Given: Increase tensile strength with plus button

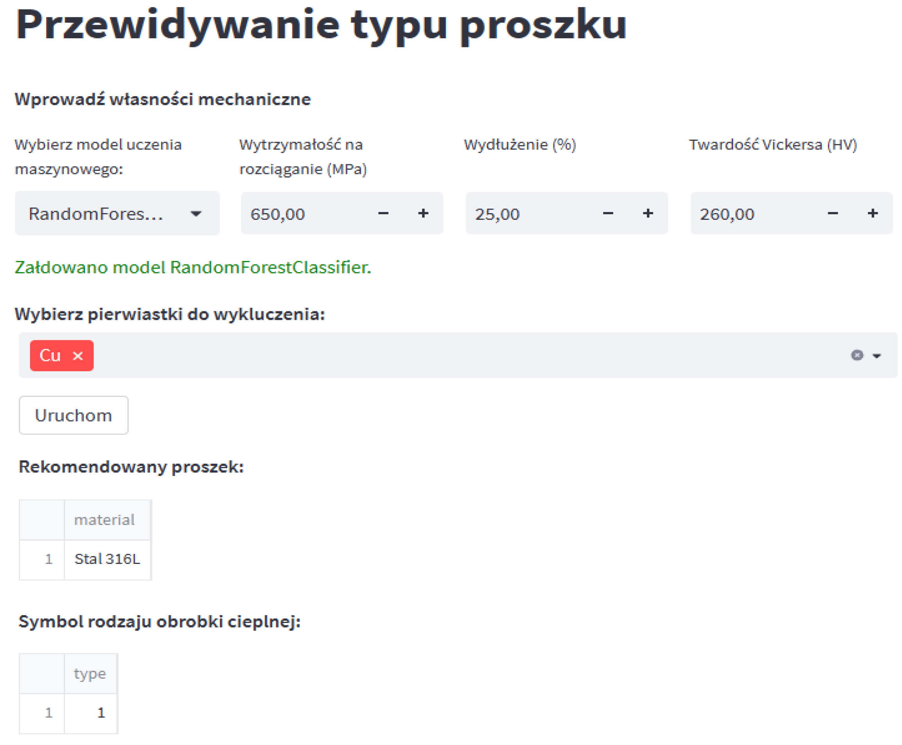Looking at the screenshot, I should click(x=423, y=213).
